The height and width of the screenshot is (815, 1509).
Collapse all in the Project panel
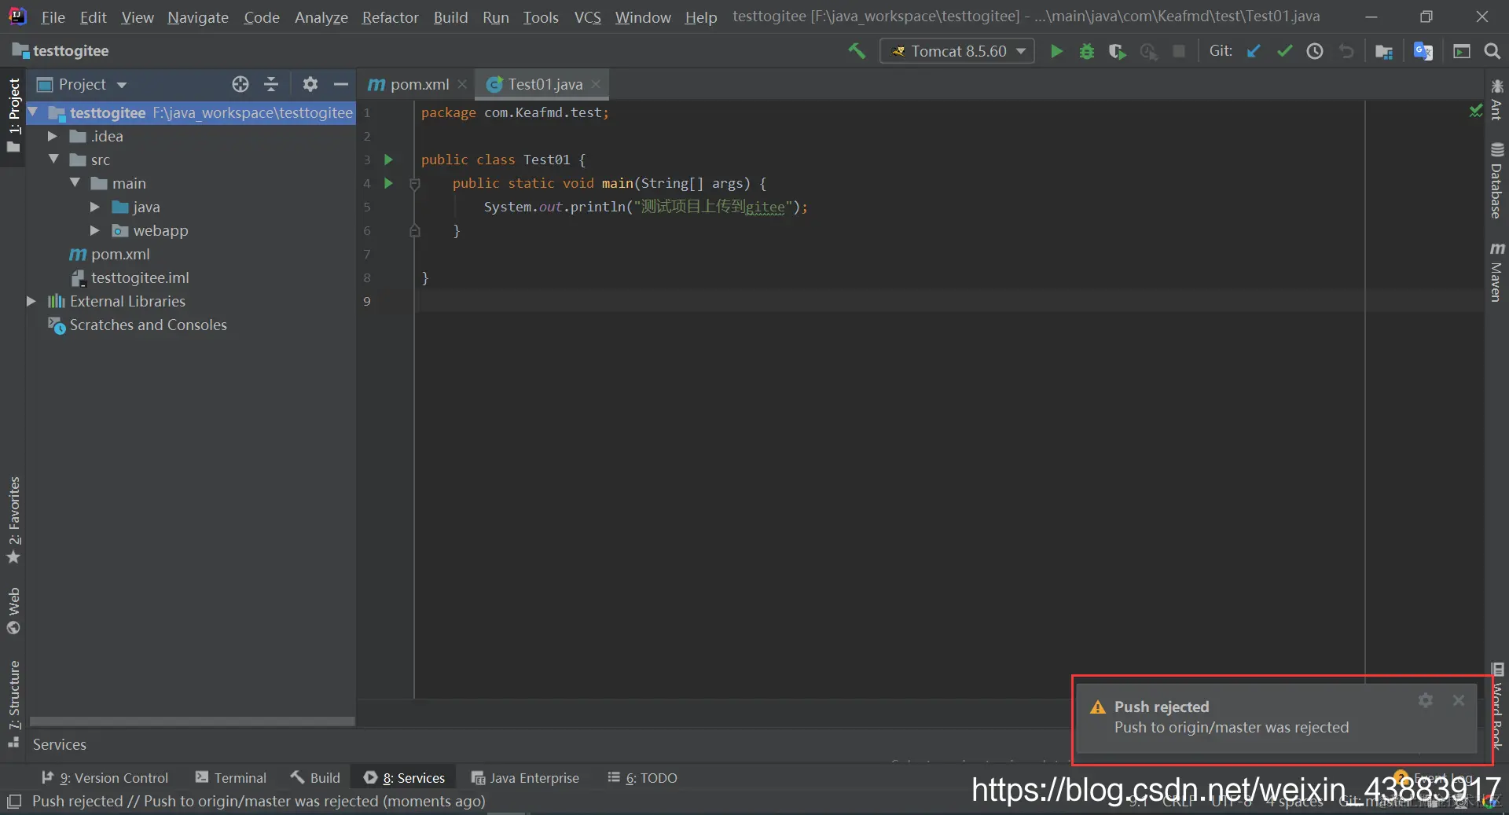(x=271, y=84)
